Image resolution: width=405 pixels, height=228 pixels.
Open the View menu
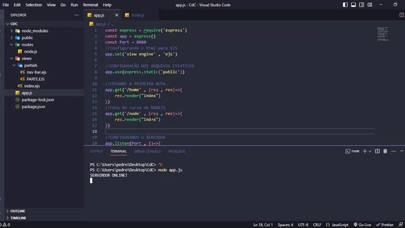tap(51, 4)
